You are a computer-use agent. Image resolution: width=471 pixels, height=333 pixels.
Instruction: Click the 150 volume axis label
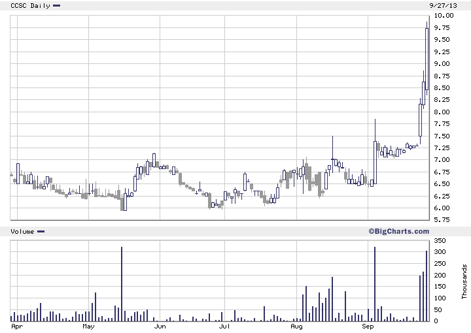click(x=440, y=287)
